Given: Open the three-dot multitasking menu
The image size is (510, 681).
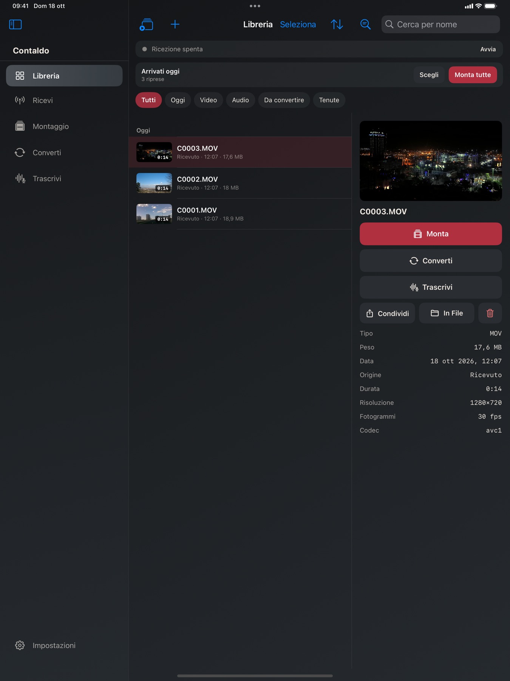Looking at the screenshot, I should click(255, 6).
